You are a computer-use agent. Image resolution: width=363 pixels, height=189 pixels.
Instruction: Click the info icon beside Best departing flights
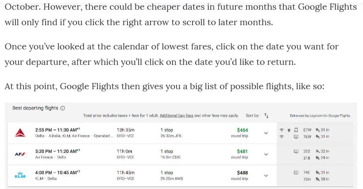coord(63,108)
